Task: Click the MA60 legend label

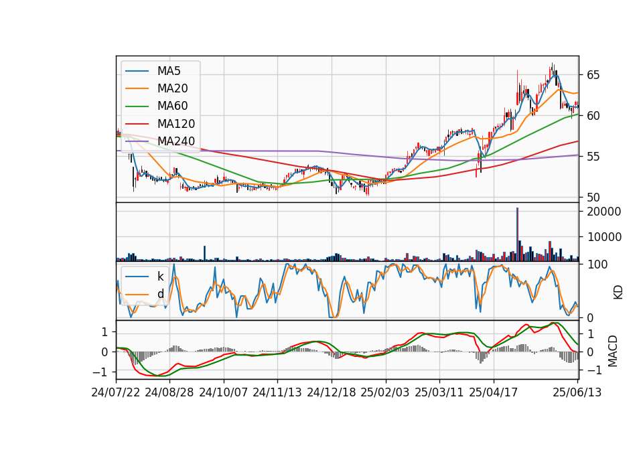Action: (x=173, y=106)
